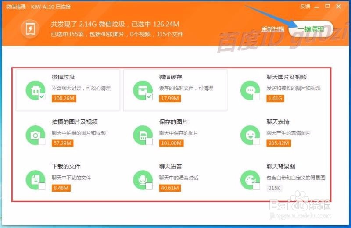Click the 微信垃圾 trash icon

(36, 90)
